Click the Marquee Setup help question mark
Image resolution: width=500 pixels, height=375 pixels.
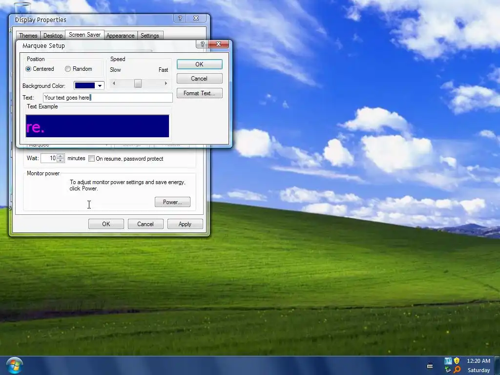202,44
